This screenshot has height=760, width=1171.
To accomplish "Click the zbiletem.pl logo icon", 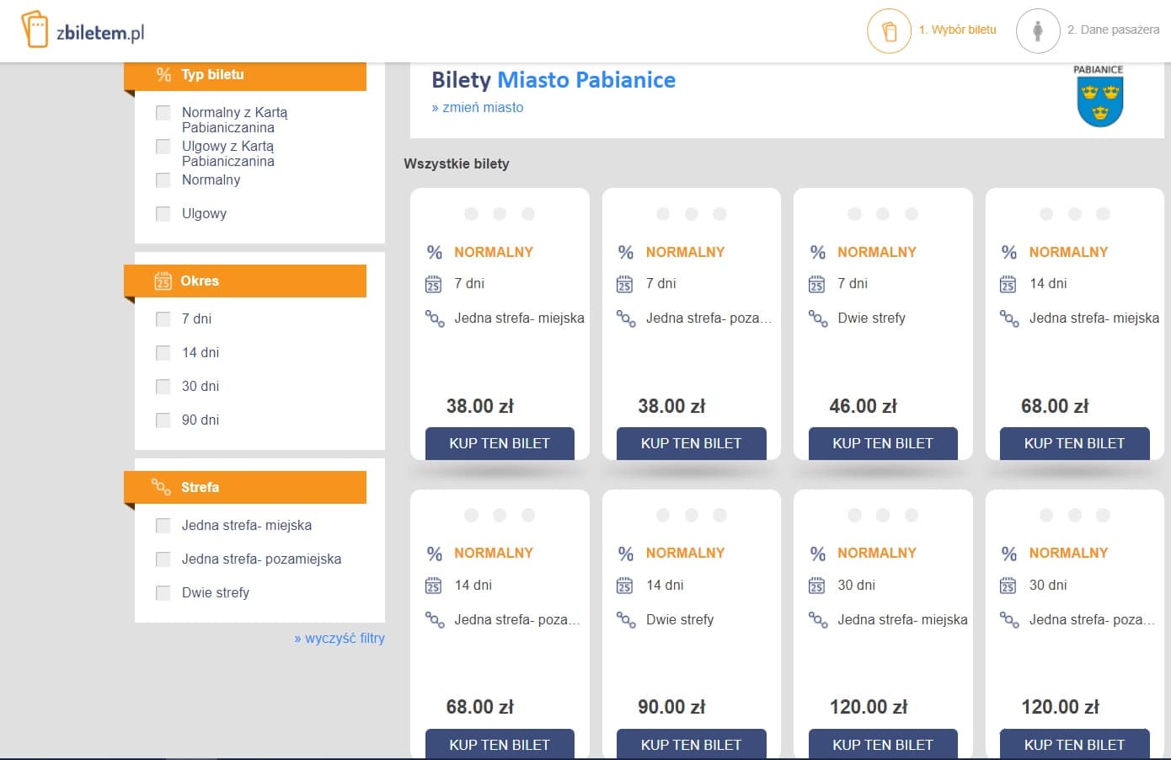I will coord(35,29).
